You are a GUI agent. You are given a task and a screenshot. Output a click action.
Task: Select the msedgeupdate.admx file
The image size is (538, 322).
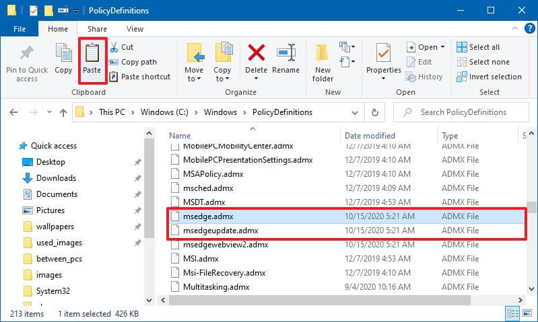click(x=220, y=231)
